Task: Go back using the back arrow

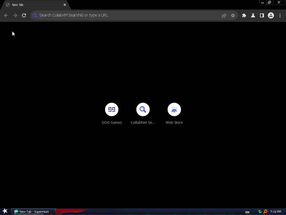Action: click(6, 15)
